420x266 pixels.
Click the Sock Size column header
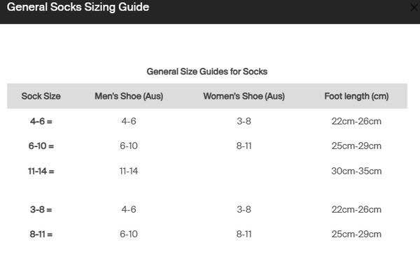[41, 96]
